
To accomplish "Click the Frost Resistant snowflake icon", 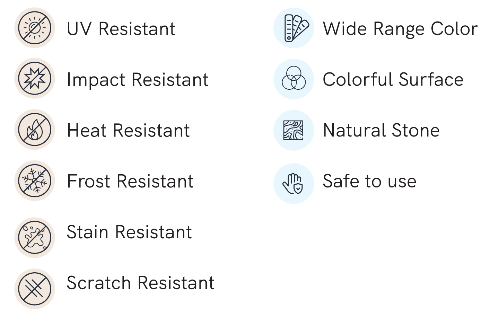I will [35, 180].
